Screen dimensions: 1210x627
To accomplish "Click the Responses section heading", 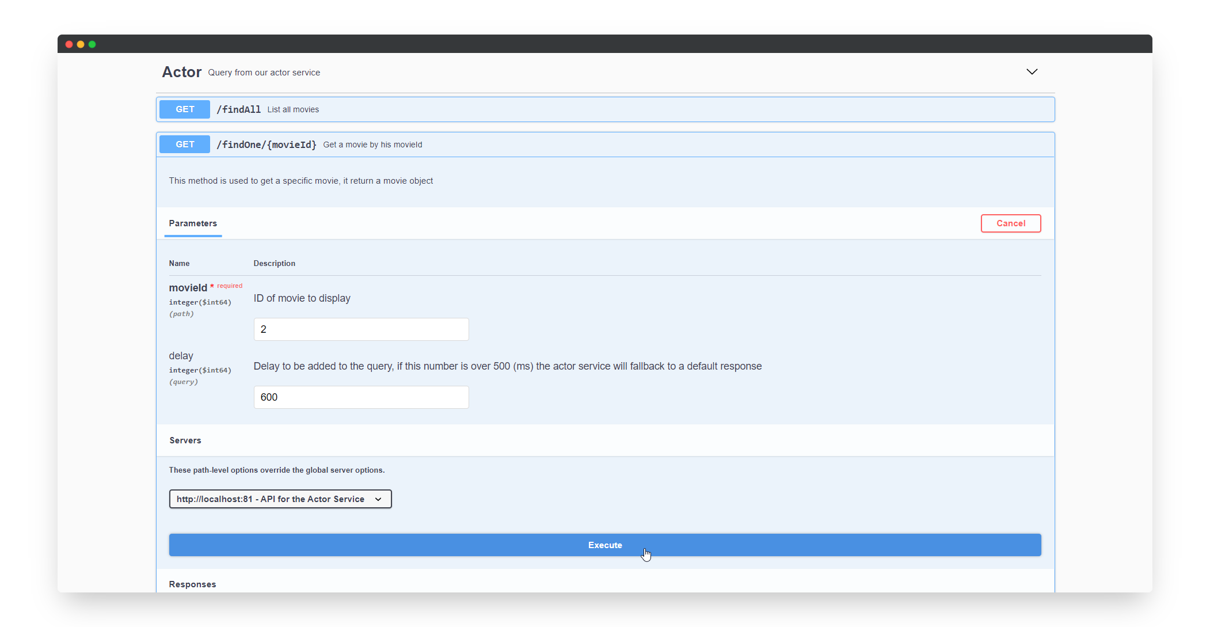I will [192, 584].
